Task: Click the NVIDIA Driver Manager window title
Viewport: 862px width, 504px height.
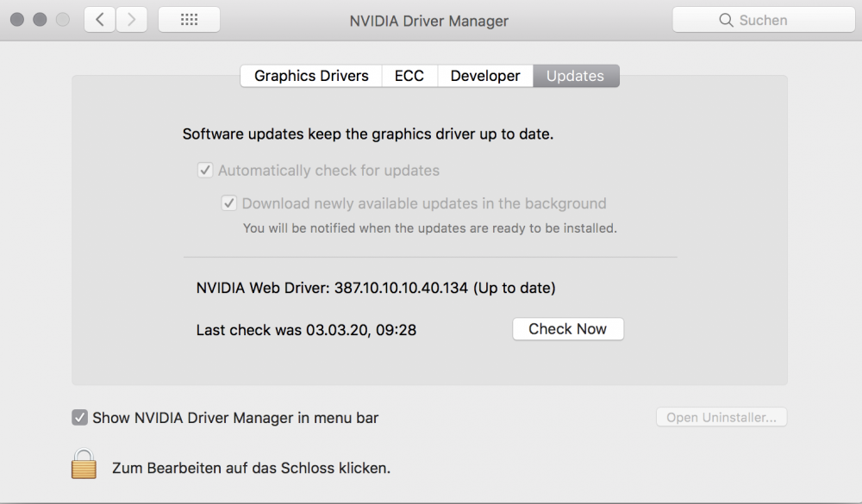Action: coord(428,21)
